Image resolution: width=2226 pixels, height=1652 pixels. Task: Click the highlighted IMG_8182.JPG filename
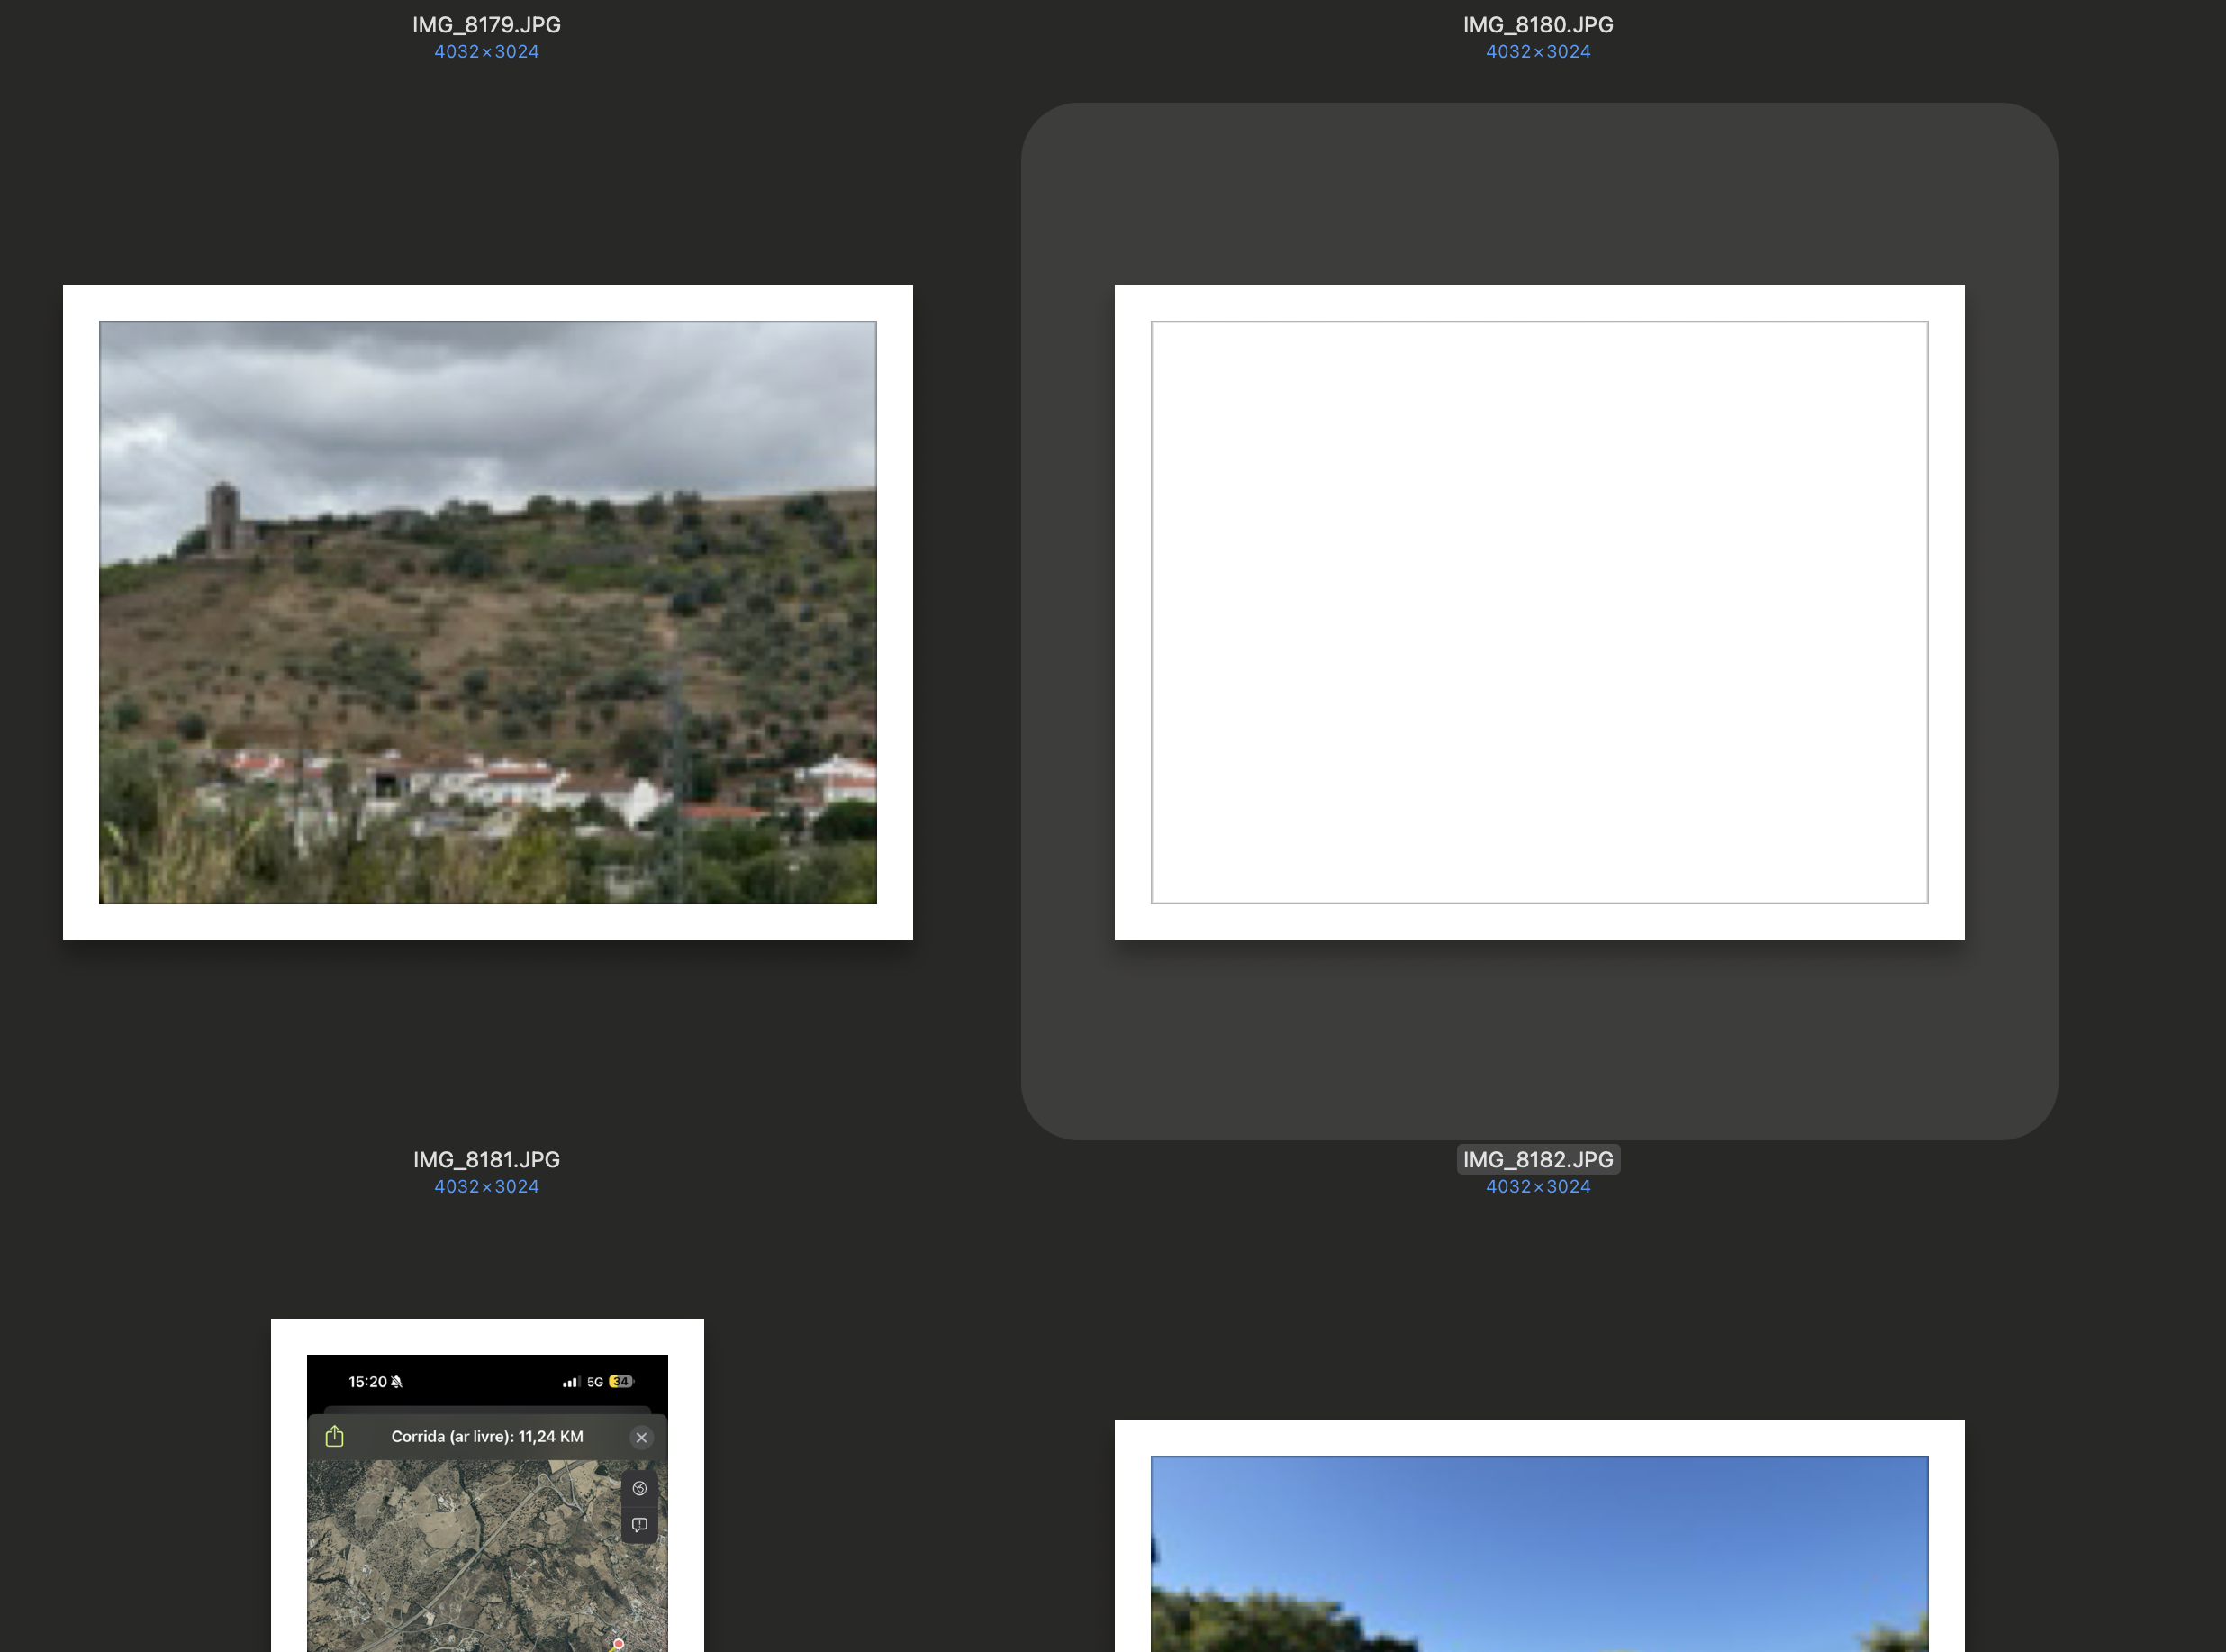pyautogui.click(x=1537, y=1159)
